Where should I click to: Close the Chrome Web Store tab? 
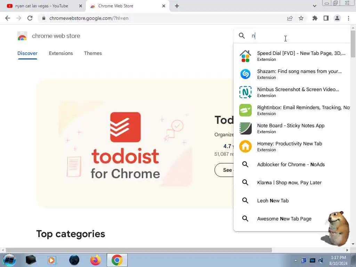pyautogui.click(x=164, y=6)
